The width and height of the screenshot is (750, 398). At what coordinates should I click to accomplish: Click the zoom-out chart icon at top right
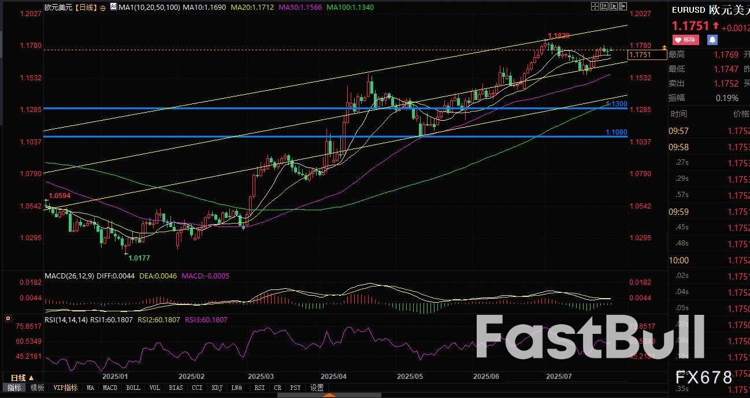point(612,6)
